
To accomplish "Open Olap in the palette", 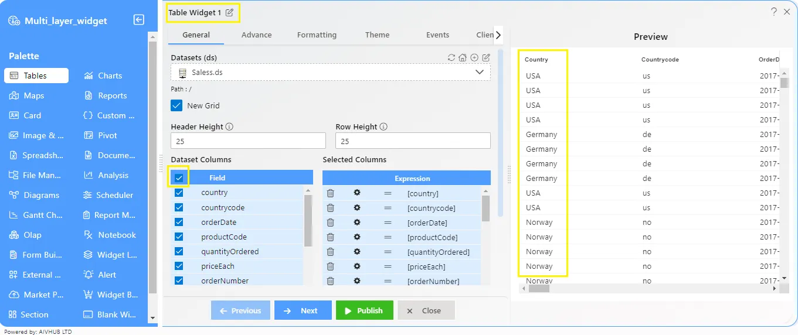I will (25, 235).
